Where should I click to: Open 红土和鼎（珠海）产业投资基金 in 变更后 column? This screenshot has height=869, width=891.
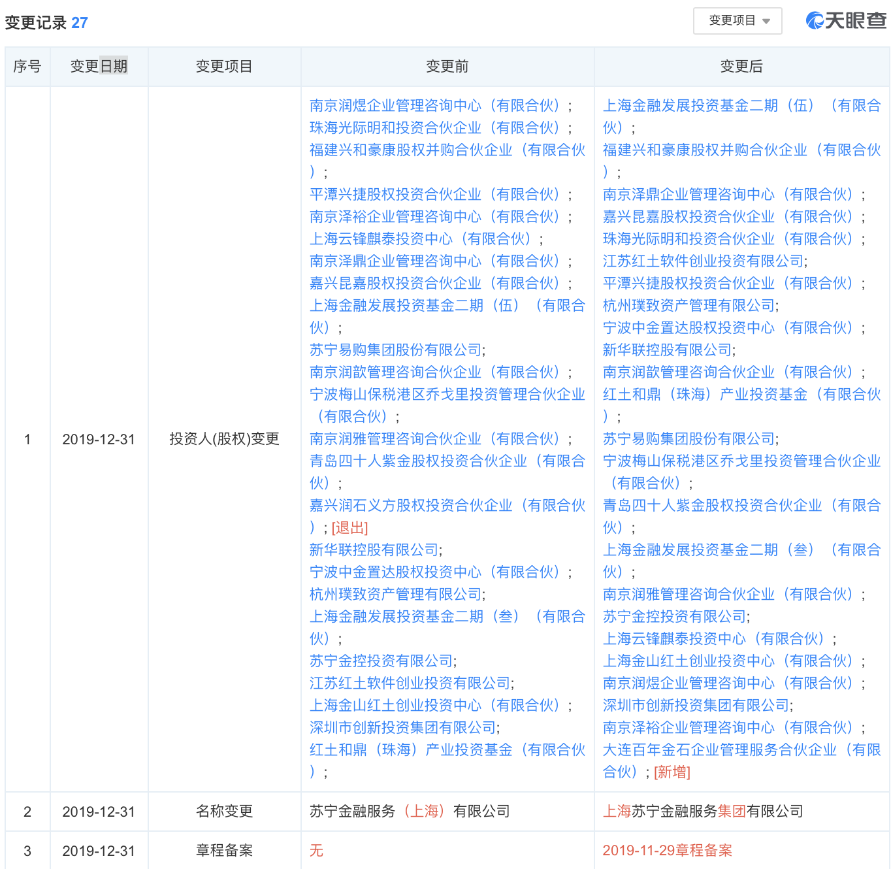point(741,405)
